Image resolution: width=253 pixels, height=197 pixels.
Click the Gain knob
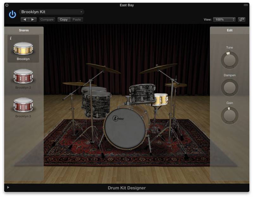[x=229, y=115]
